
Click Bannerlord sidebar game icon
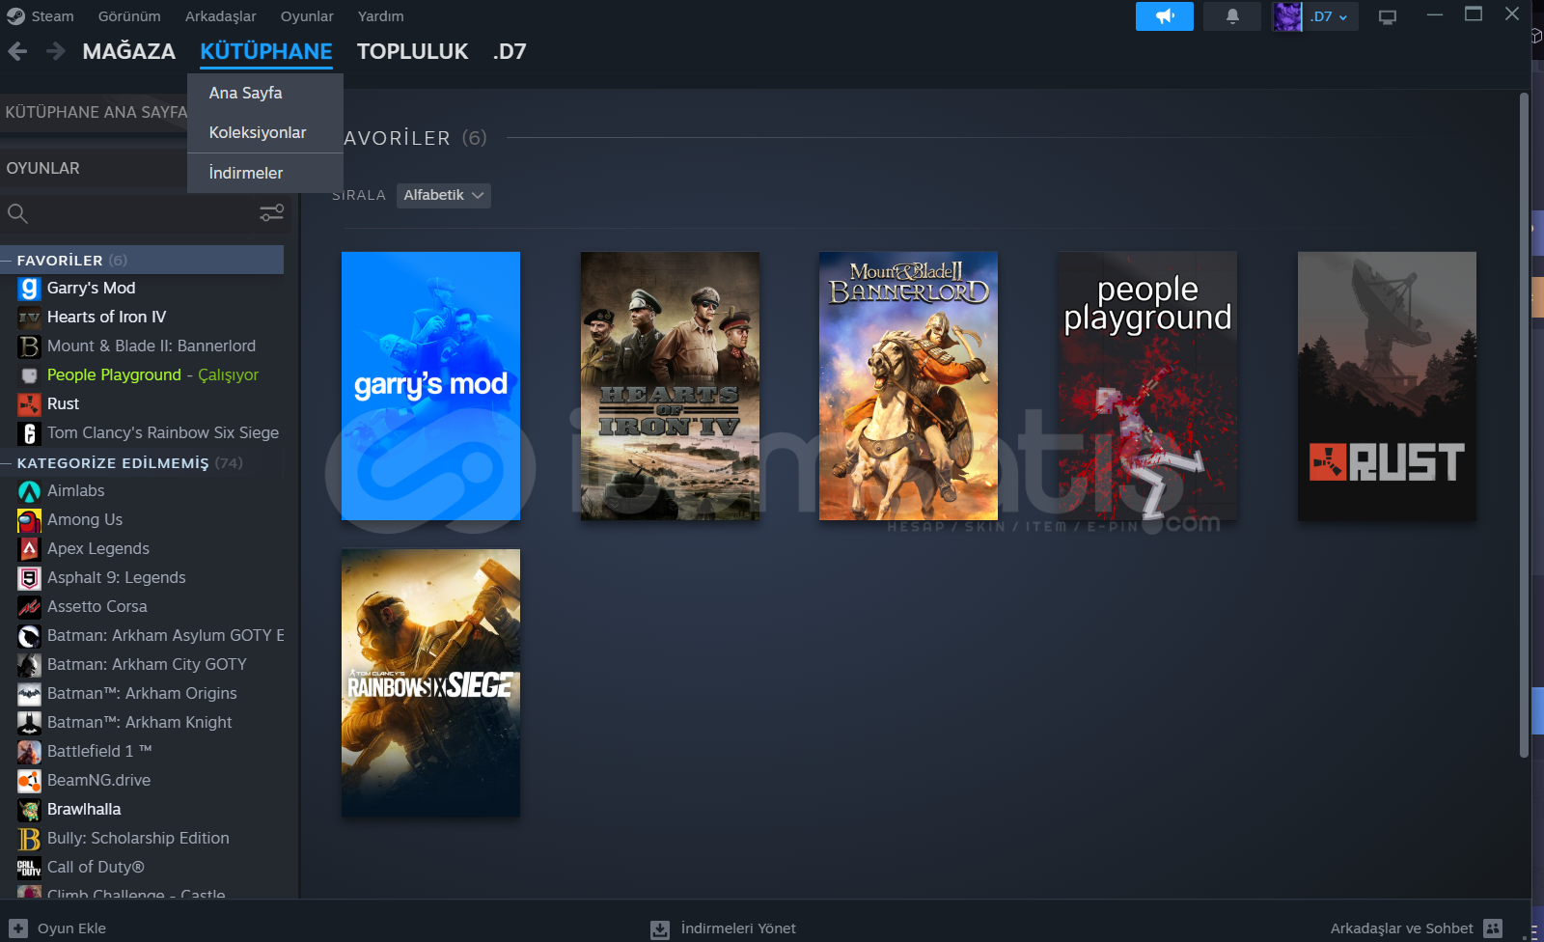click(x=30, y=346)
